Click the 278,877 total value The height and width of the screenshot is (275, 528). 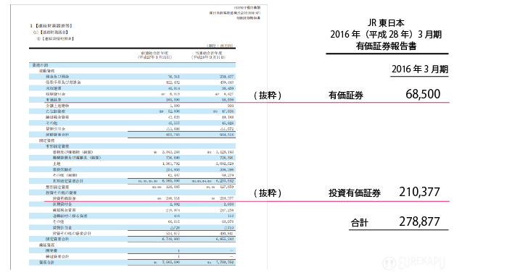pos(419,221)
